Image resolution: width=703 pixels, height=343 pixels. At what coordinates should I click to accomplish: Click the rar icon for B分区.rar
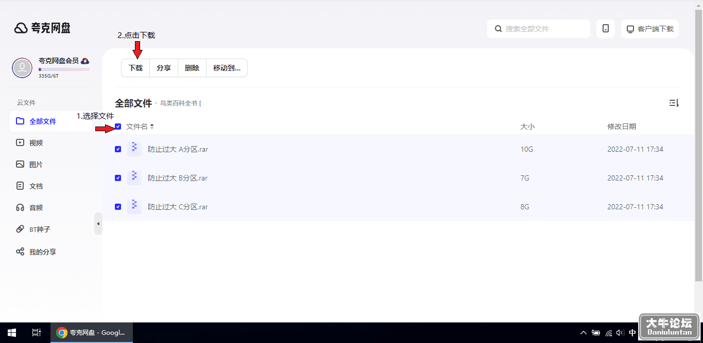pos(134,178)
